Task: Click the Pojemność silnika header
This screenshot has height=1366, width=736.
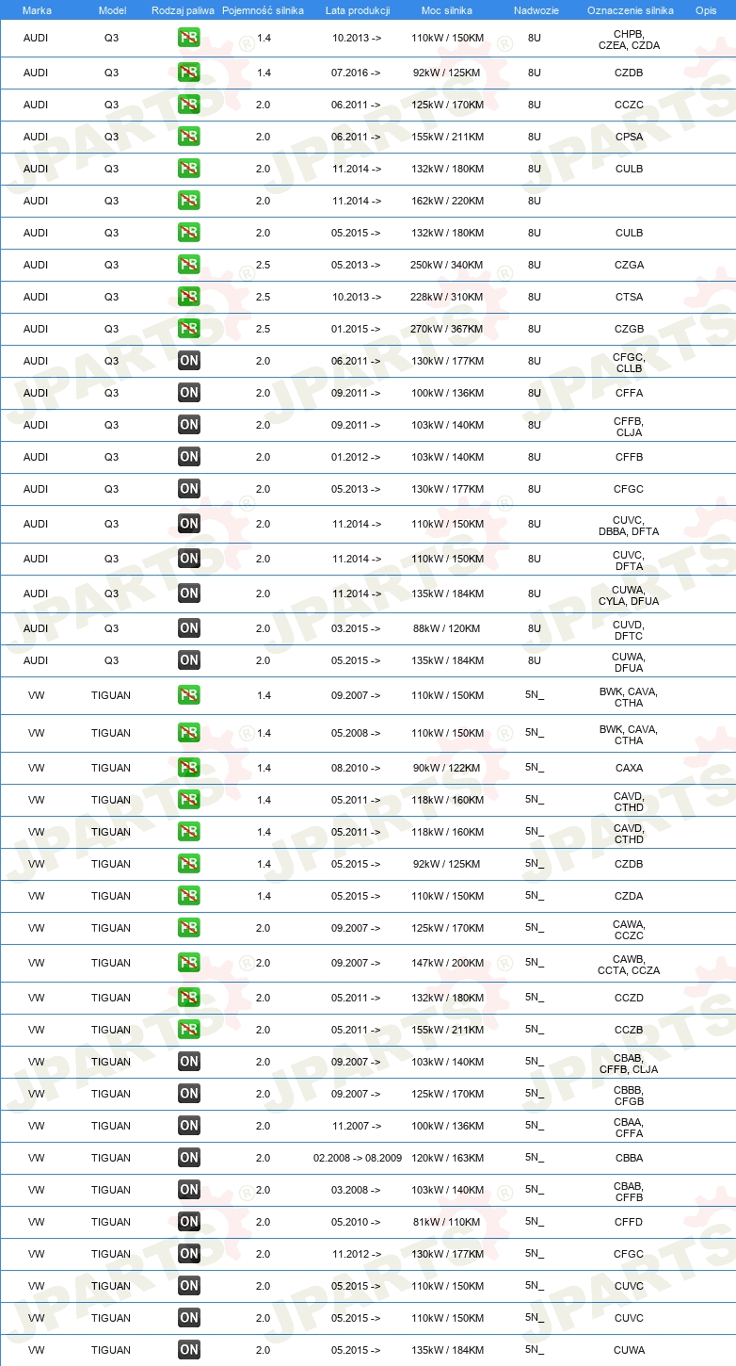Action: [x=264, y=10]
